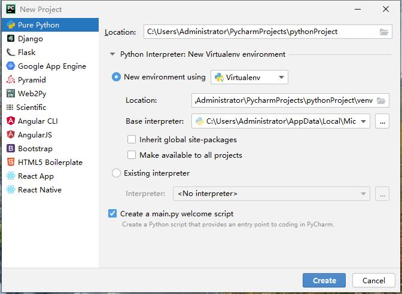Click 'Web2Py' label in project list

tap(32, 94)
